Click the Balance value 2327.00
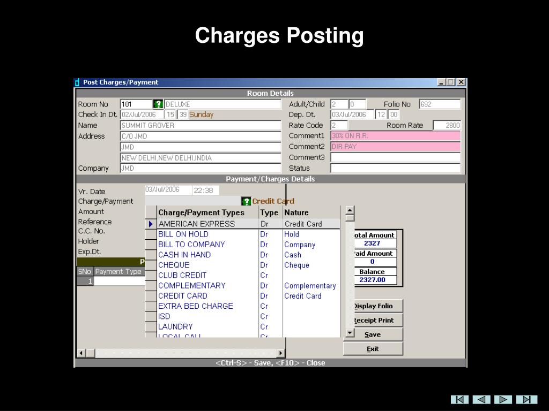Viewport: 549px width, 411px height. 372,279
